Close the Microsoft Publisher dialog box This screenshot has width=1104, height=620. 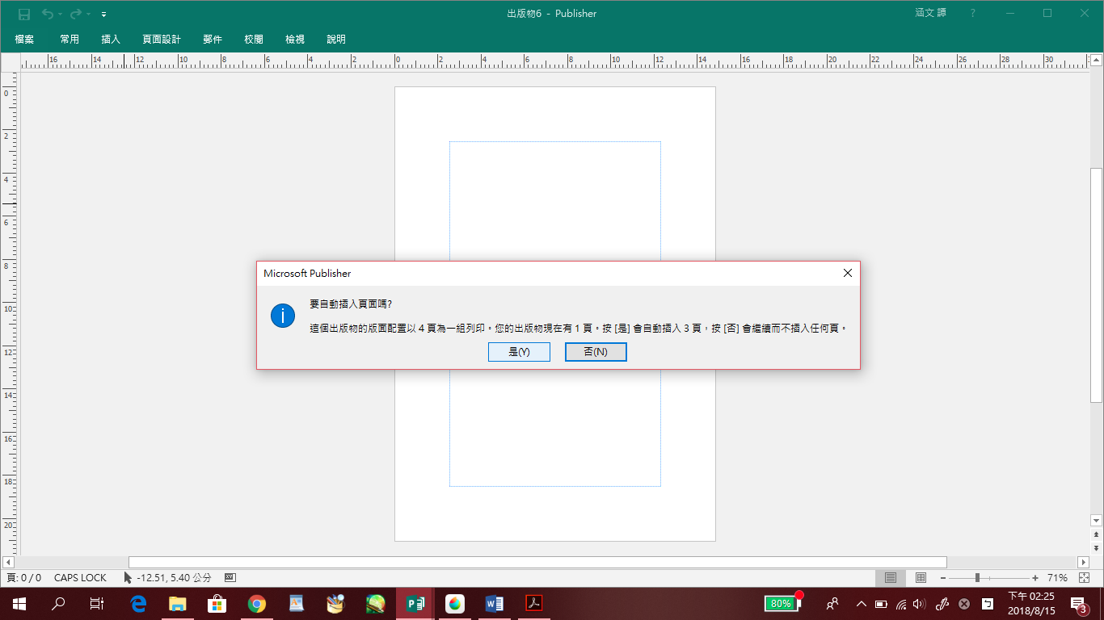847,274
